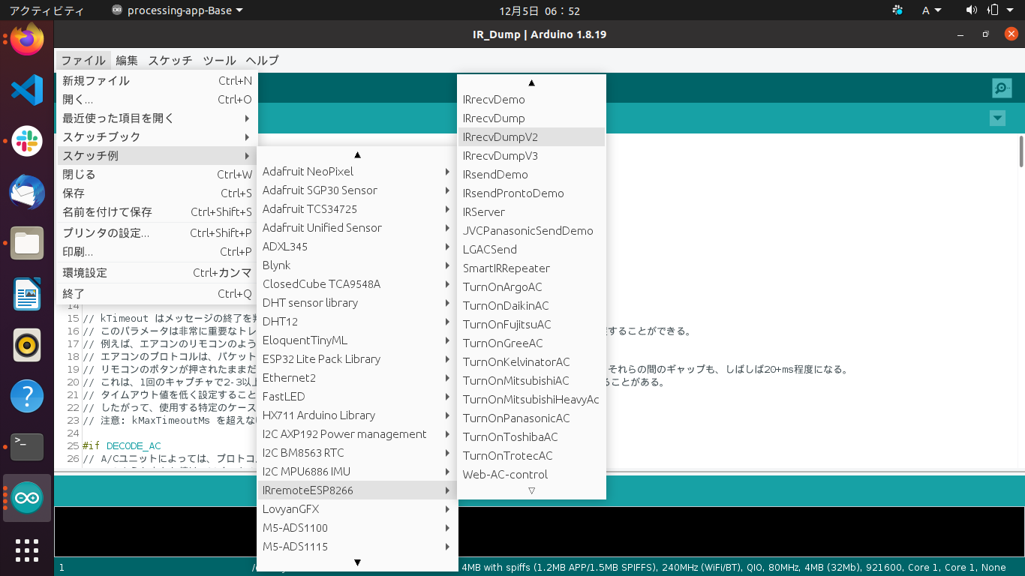Click the Arduino IDE dock icon
Viewport: 1025px width, 576px height.
27,498
